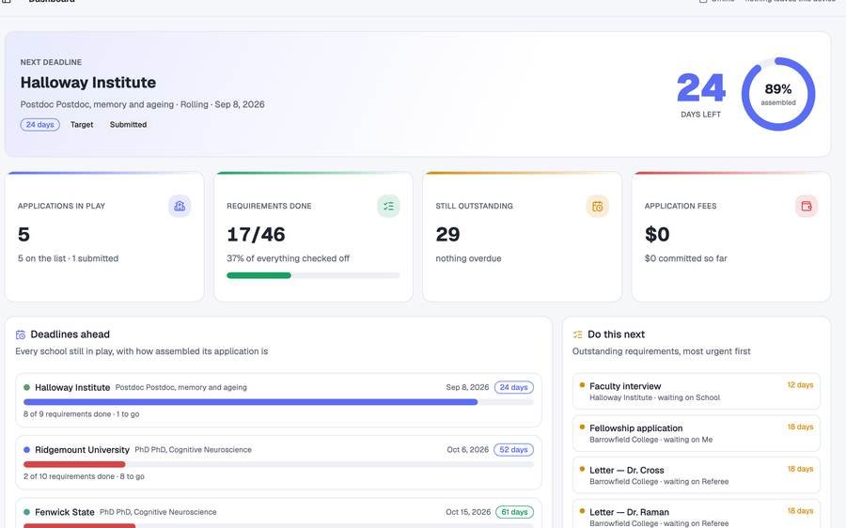Click the 29 still outstanding value
The height and width of the screenshot is (528, 846).
447,235
